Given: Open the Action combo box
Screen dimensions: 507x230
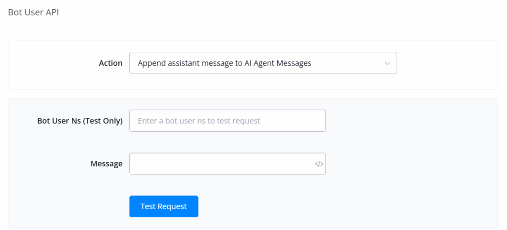Looking at the screenshot, I should click(x=262, y=63).
